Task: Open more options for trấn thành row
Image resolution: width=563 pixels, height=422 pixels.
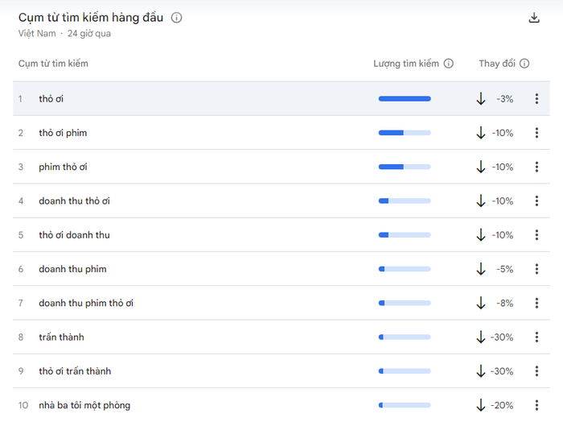Action: [x=536, y=337]
